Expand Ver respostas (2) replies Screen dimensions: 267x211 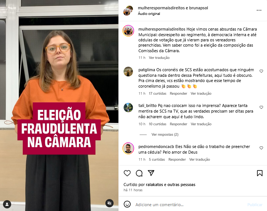(165, 135)
